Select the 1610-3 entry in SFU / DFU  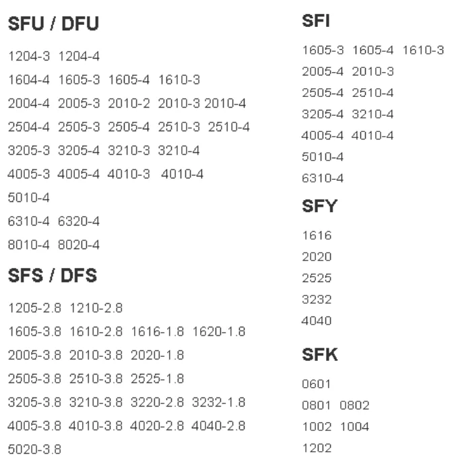pos(179,81)
